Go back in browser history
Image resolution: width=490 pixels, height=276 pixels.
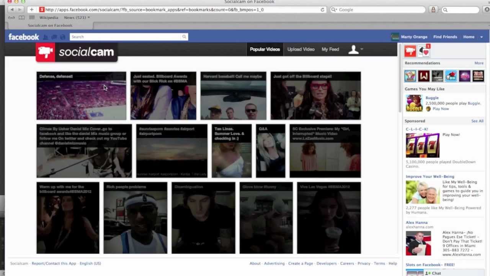[12, 10]
